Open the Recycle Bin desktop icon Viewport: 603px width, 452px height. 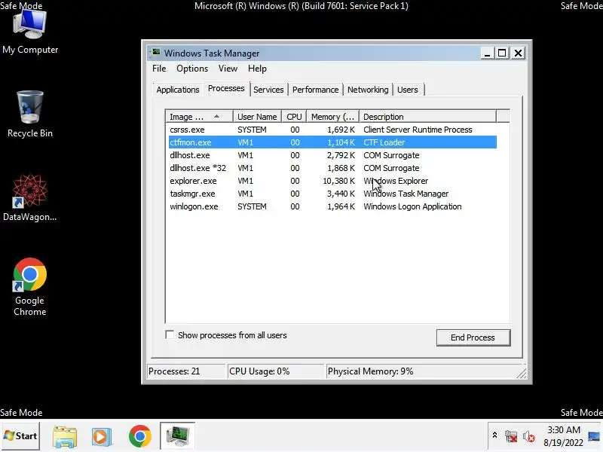[x=30, y=115]
